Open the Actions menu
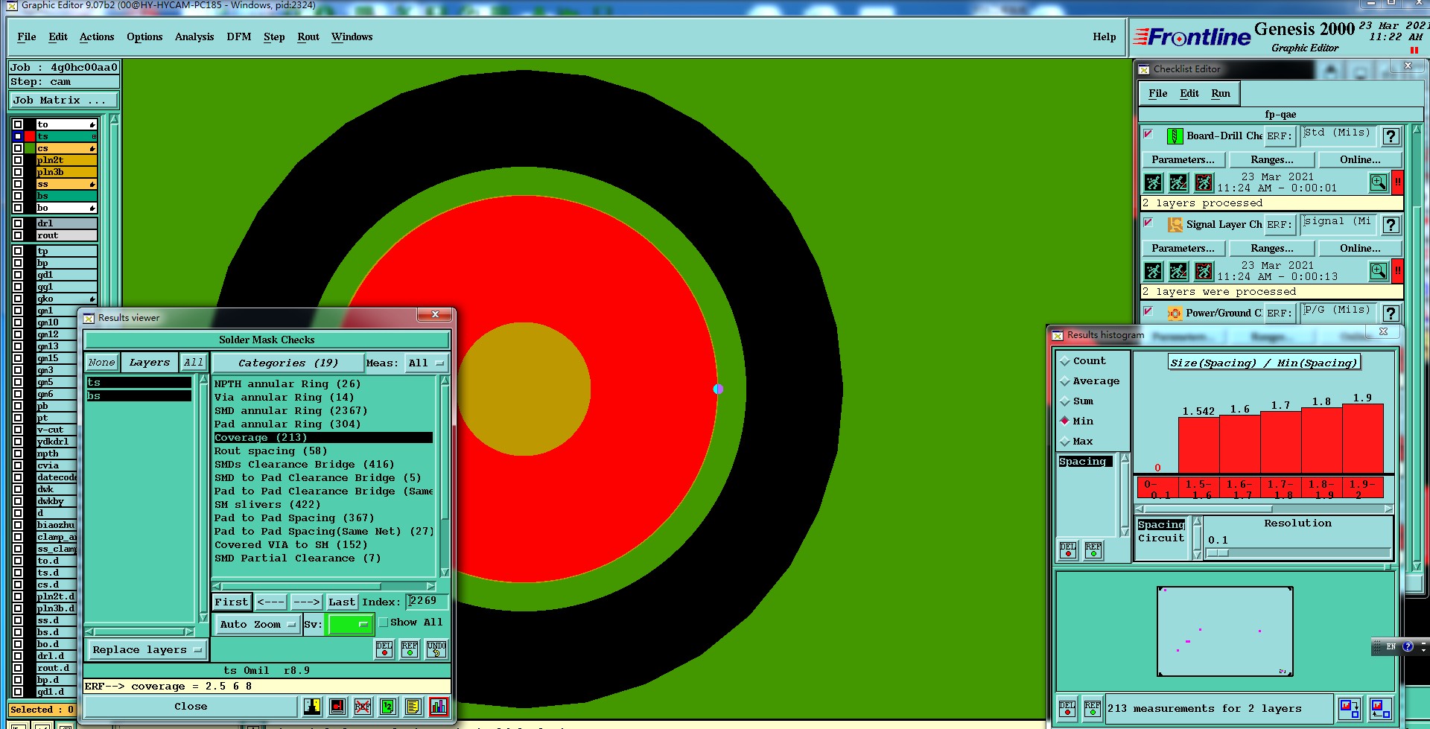This screenshot has height=729, width=1430. (x=97, y=37)
